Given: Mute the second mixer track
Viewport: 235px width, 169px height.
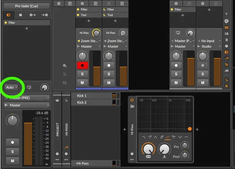Looking at the screenshot, I should click(x=109, y=82).
